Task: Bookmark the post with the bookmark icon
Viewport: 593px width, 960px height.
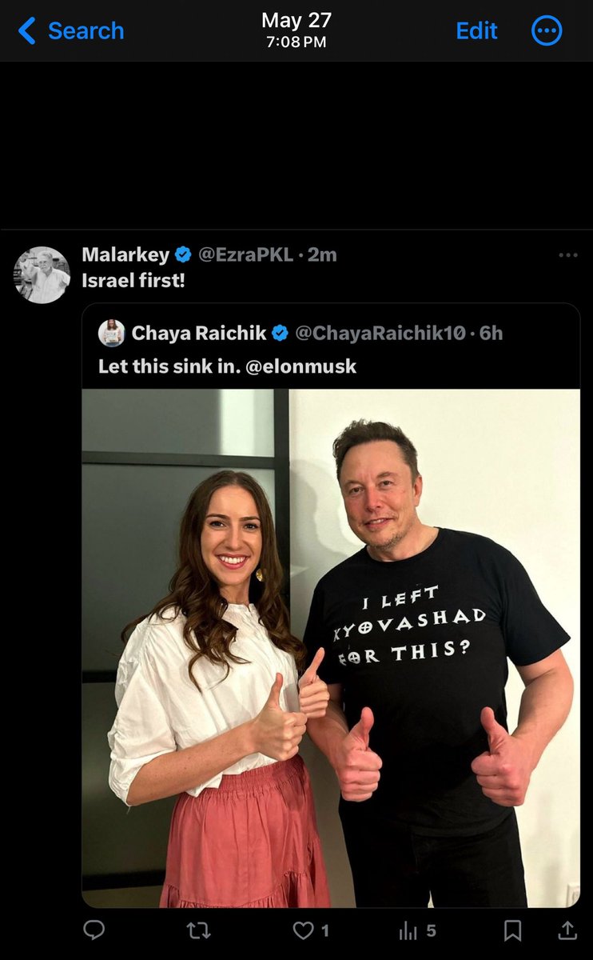Action: [x=512, y=930]
